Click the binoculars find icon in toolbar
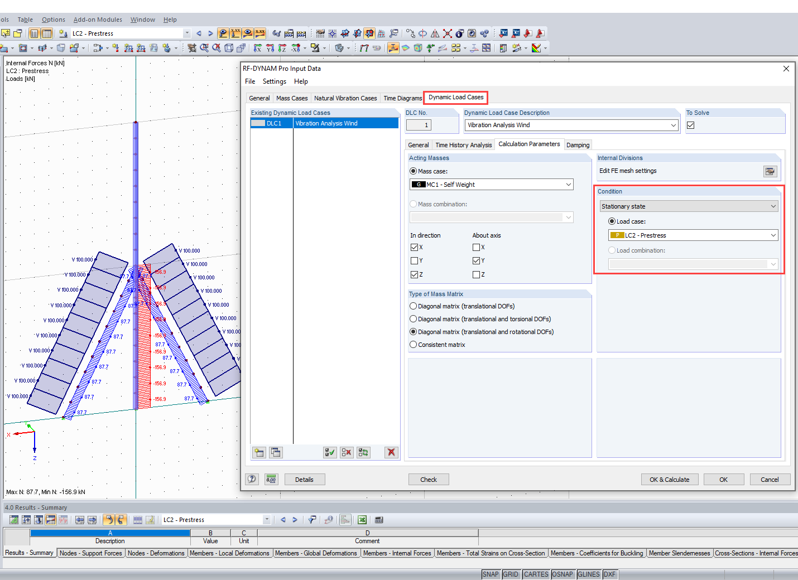Image resolution: width=798 pixels, height=580 pixels. click(277, 33)
